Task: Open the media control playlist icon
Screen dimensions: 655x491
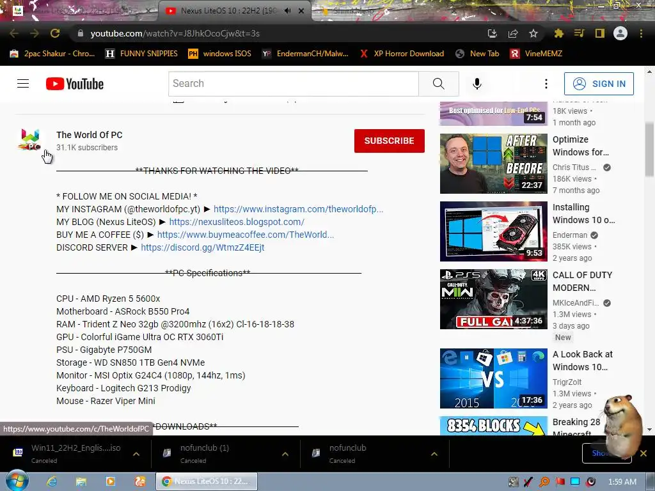Action: (x=580, y=33)
